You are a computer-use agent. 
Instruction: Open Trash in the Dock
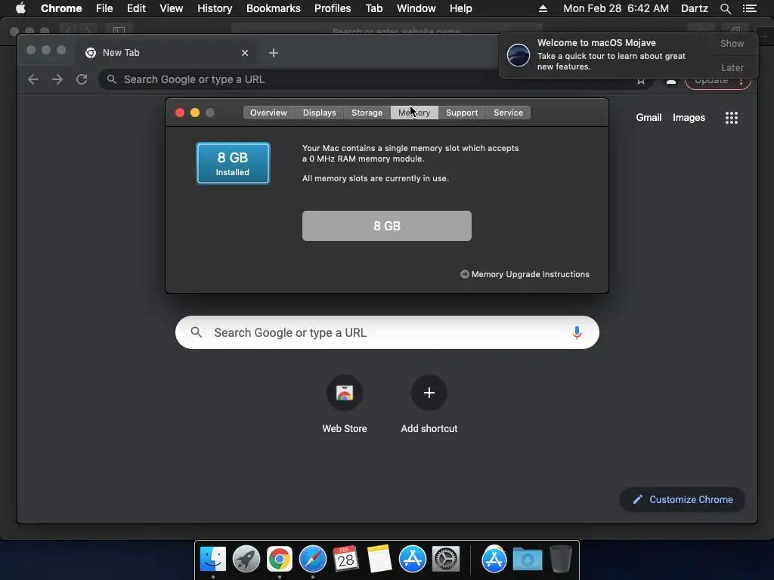[x=560, y=560]
